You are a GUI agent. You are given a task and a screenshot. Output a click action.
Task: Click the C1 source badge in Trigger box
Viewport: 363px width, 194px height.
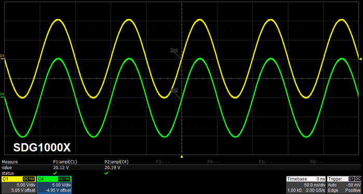351,179
